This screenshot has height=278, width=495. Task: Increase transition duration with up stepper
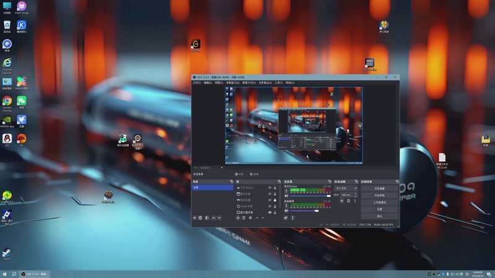pyautogui.click(x=356, y=193)
